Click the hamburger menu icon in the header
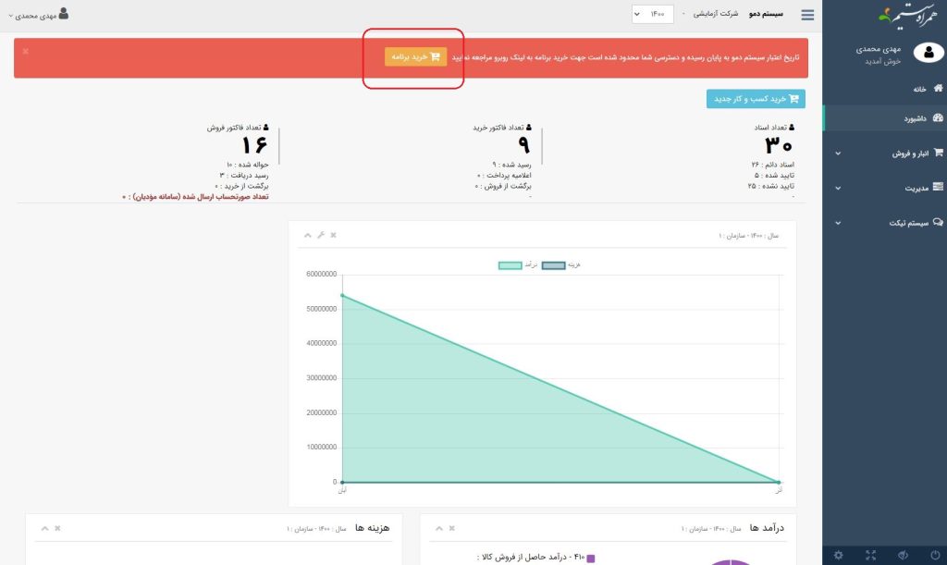 click(807, 15)
